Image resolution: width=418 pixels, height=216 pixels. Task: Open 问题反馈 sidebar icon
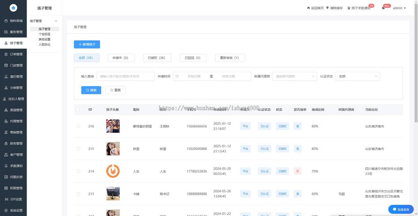pyautogui.click(x=6, y=177)
